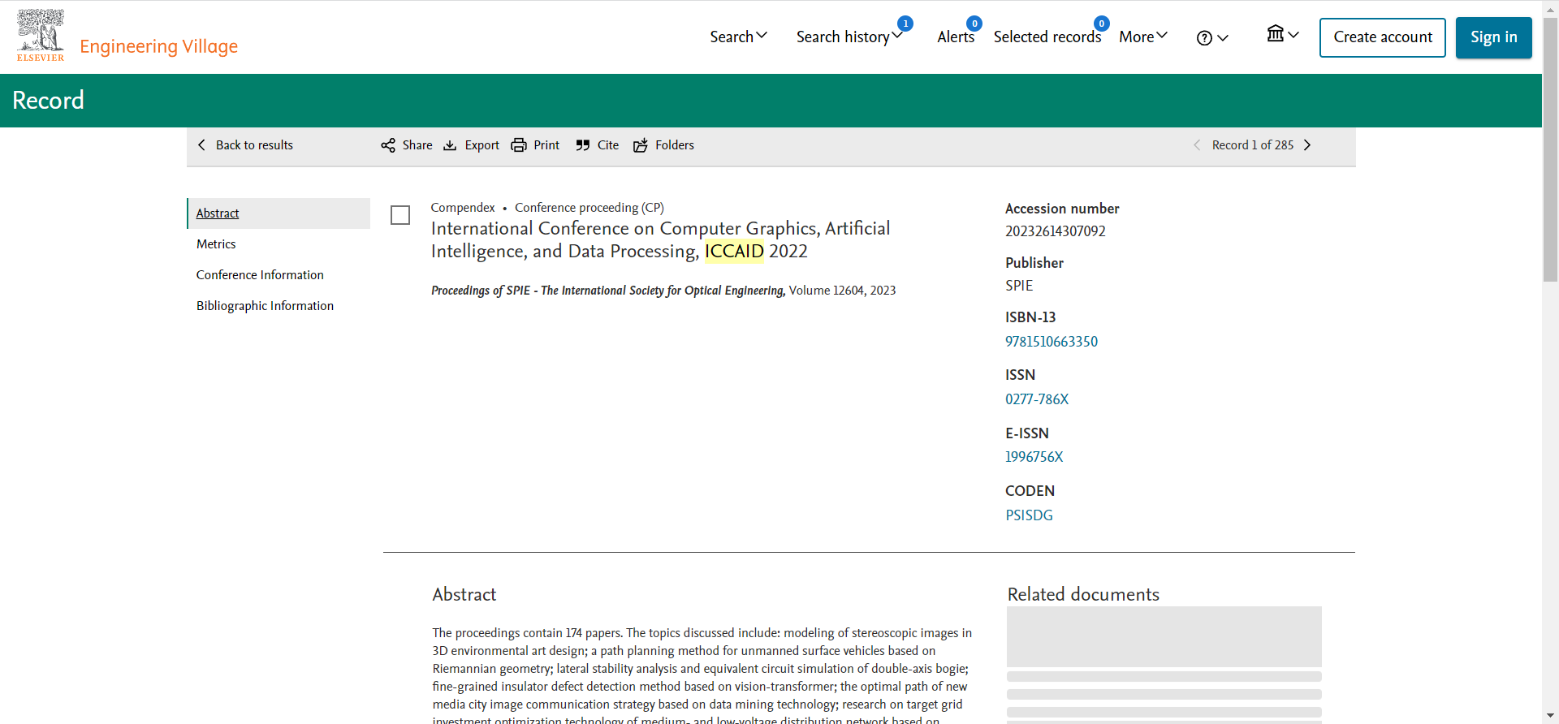
Task: Expand the institution menu chevron
Action: pyautogui.click(x=1293, y=35)
